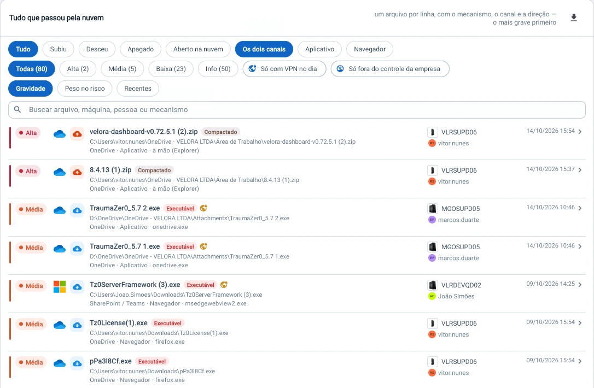Screen dimensions: 594x388
Task: Sort by 'Peso no risco'
Action: point(85,89)
